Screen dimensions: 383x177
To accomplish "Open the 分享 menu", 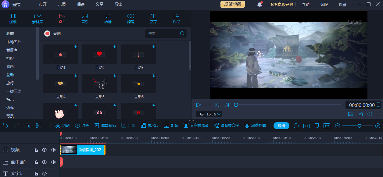I will pos(100,4).
